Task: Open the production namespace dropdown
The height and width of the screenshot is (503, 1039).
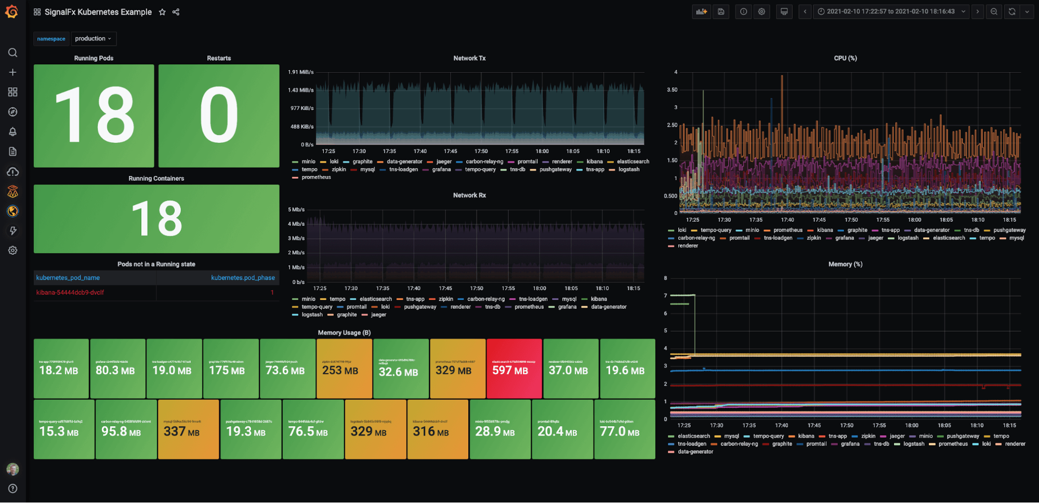Action: click(94, 38)
